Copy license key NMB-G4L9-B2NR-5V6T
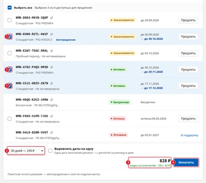 click(x=51, y=132)
